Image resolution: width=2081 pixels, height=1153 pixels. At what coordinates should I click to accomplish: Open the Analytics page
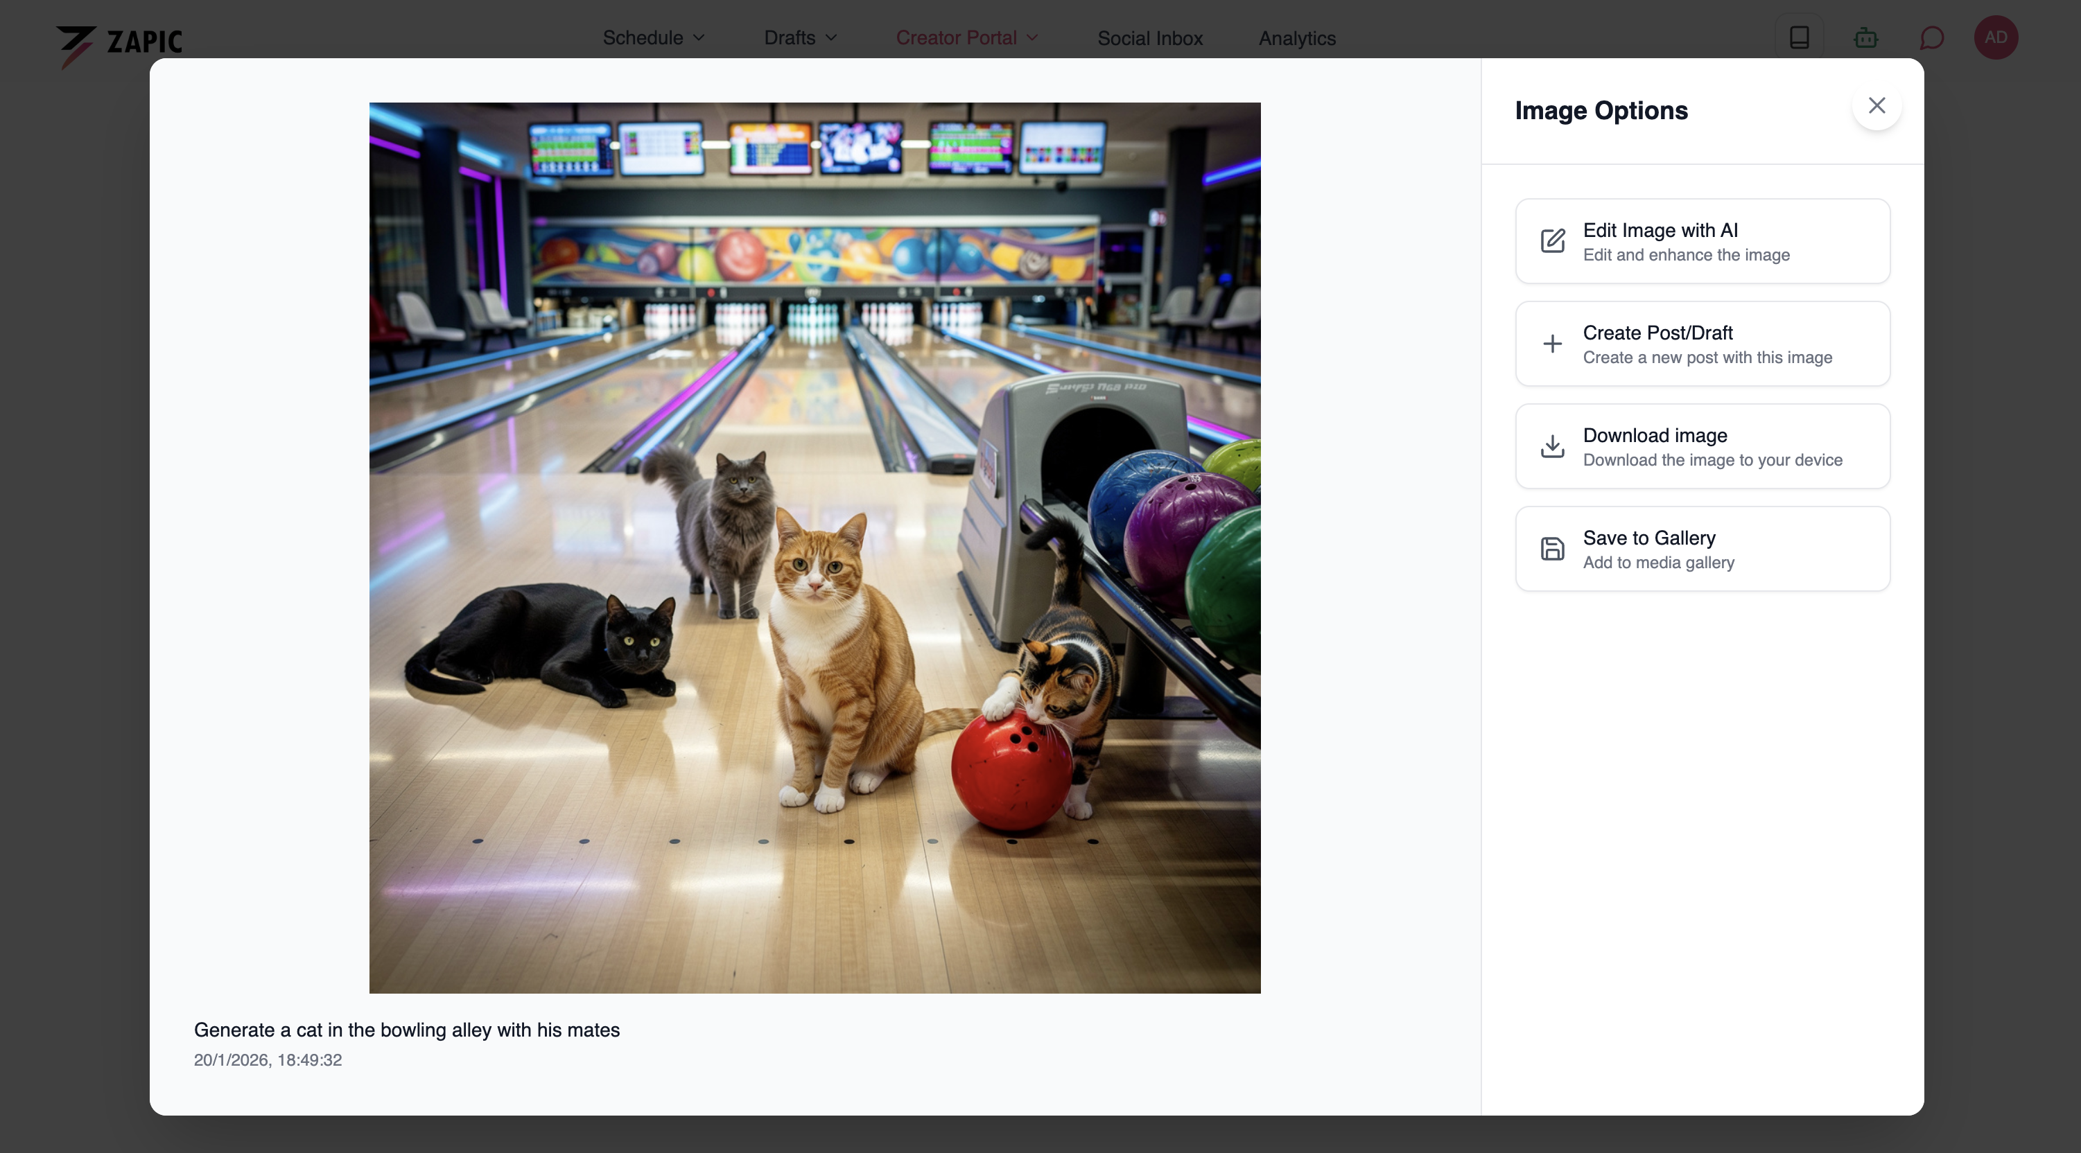click(1296, 38)
